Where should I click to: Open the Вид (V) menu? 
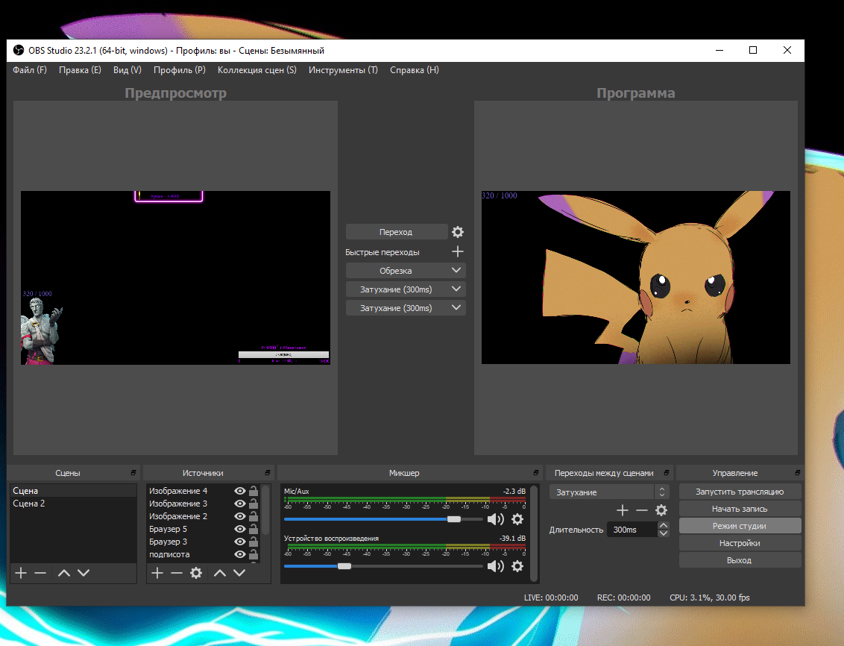pyautogui.click(x=127, y=70)
